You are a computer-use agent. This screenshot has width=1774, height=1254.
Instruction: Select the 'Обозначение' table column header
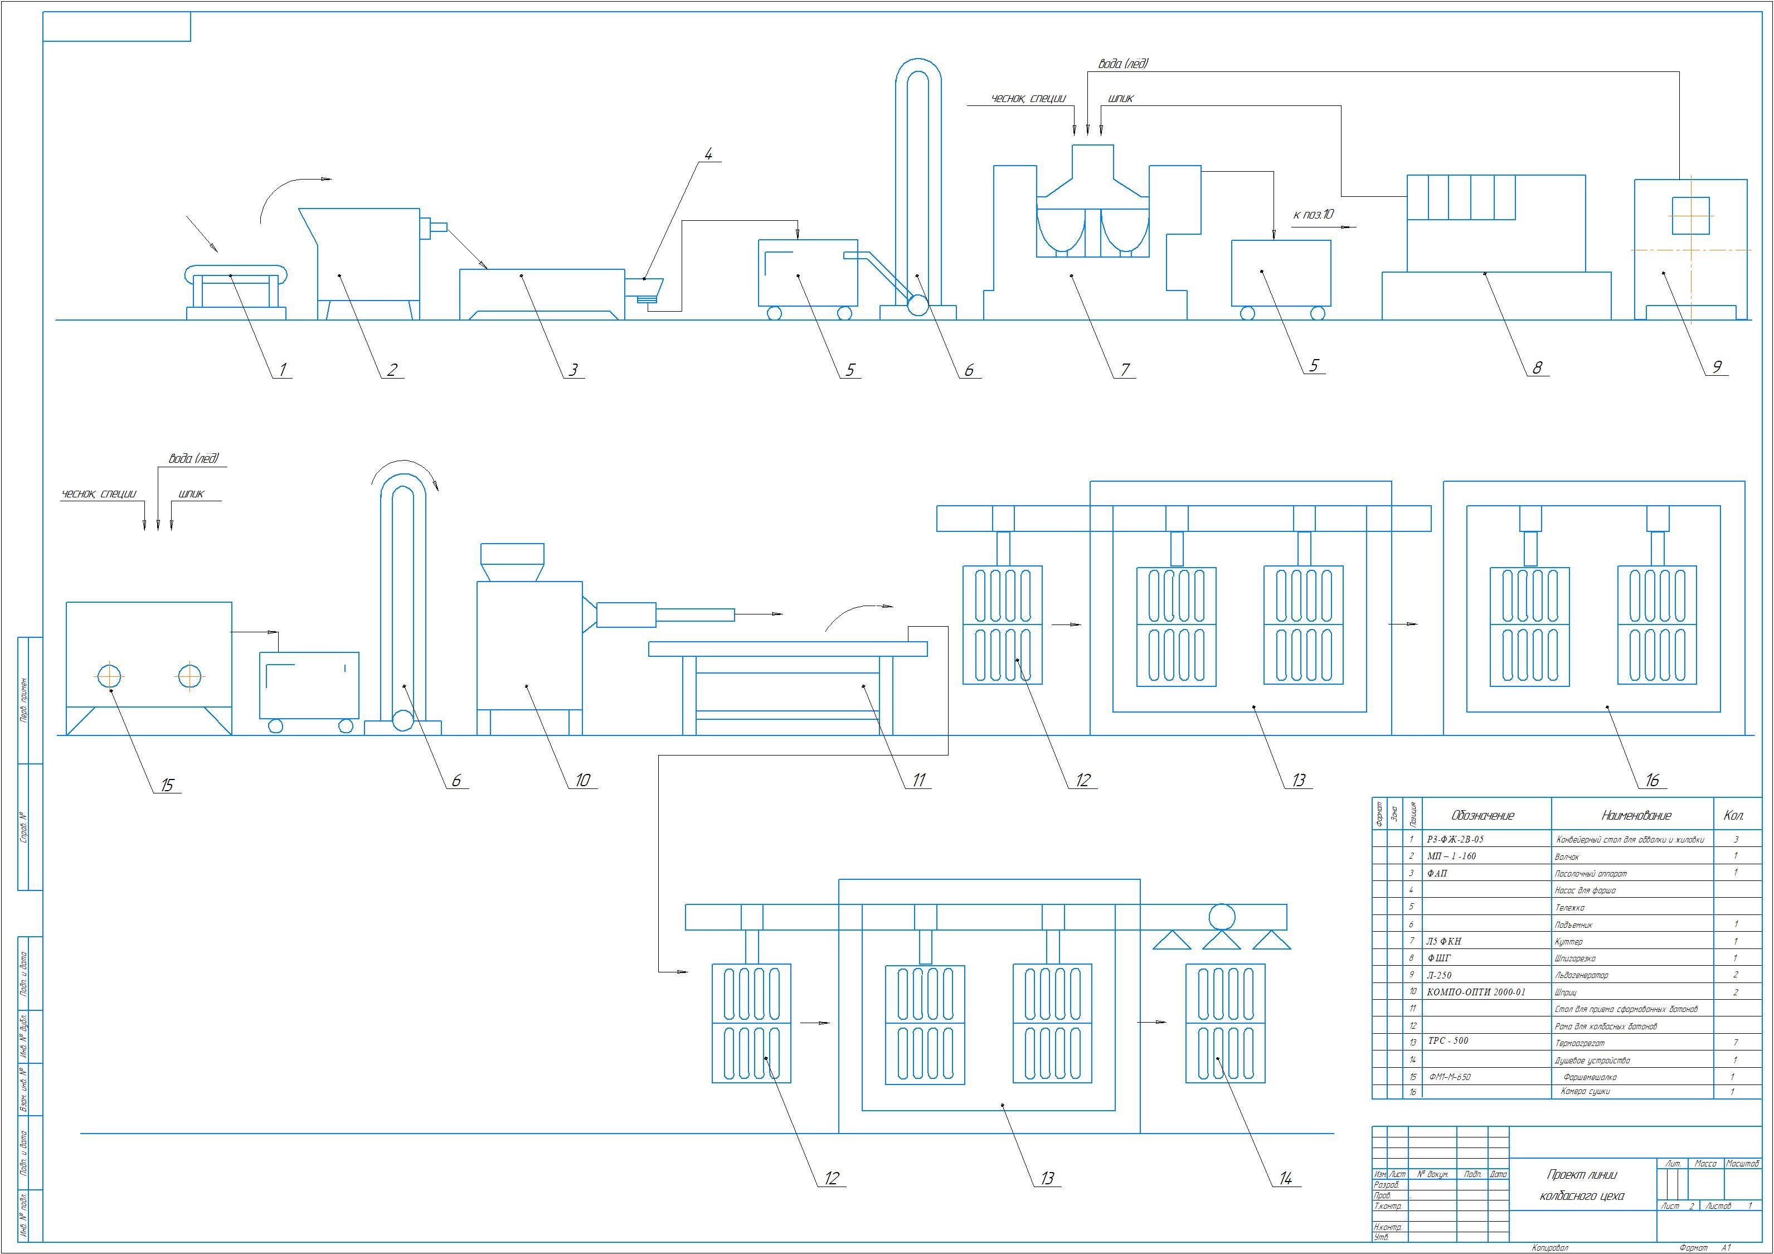[1483, 816]
